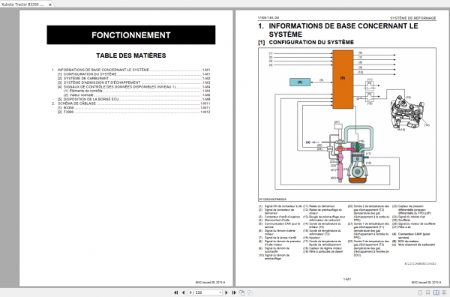Click orange ECU block (B) in diagram
450x297 pixels.
[343, 79]
